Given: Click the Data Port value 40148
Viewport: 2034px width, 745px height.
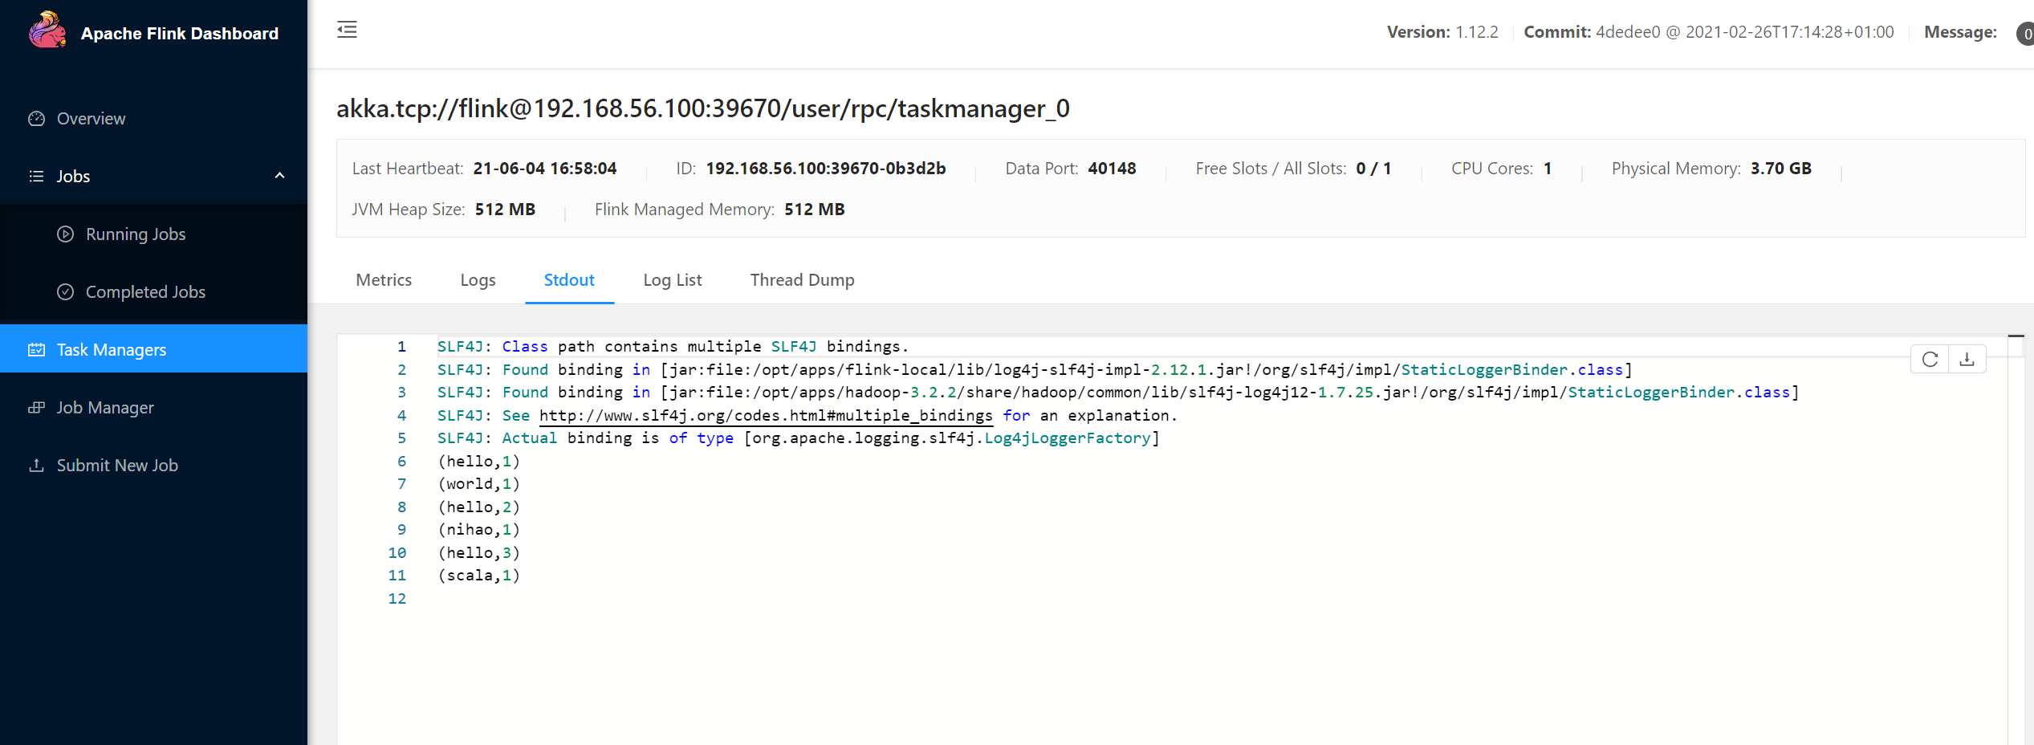Looking at the screenshot, I should (1112, 169).
